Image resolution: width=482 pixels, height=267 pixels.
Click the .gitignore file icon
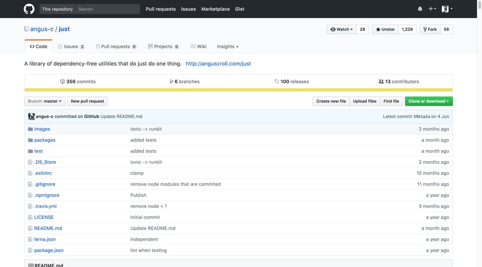(30, 184)
